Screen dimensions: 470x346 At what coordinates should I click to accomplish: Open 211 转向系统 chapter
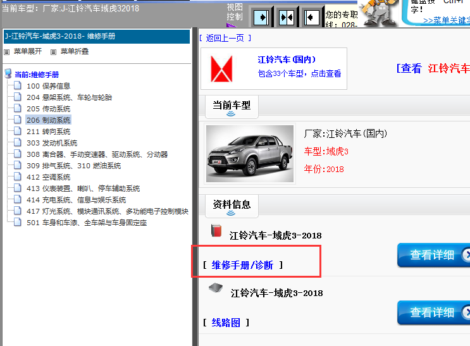pos(49,132)
